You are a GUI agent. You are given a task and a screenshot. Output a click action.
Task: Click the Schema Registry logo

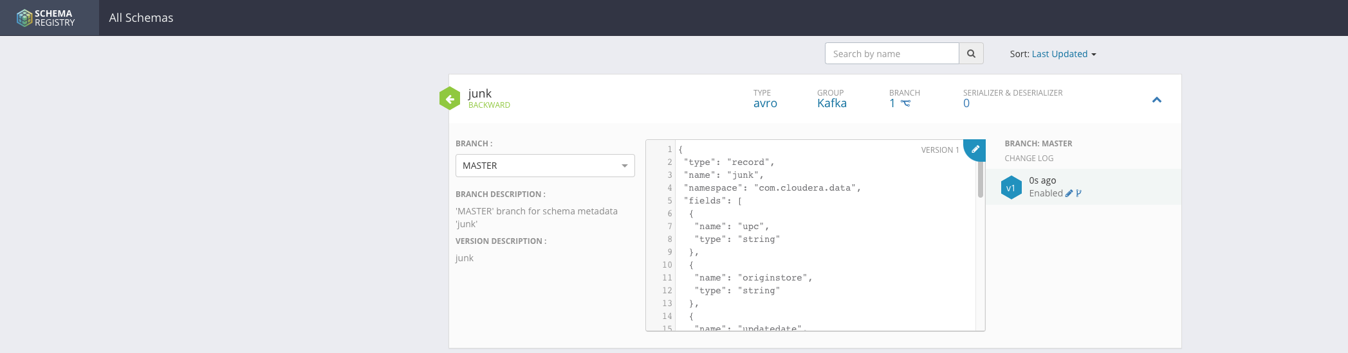[46, 18]
